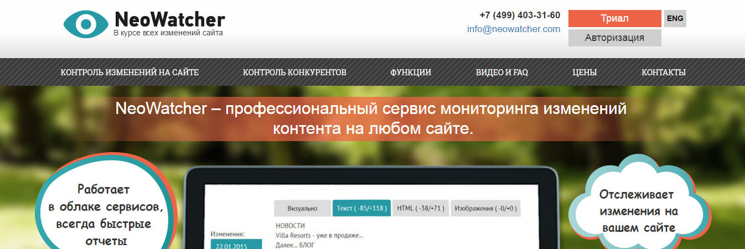
Task: Go to Контроль конкурентов menu item
Action: 294,72
